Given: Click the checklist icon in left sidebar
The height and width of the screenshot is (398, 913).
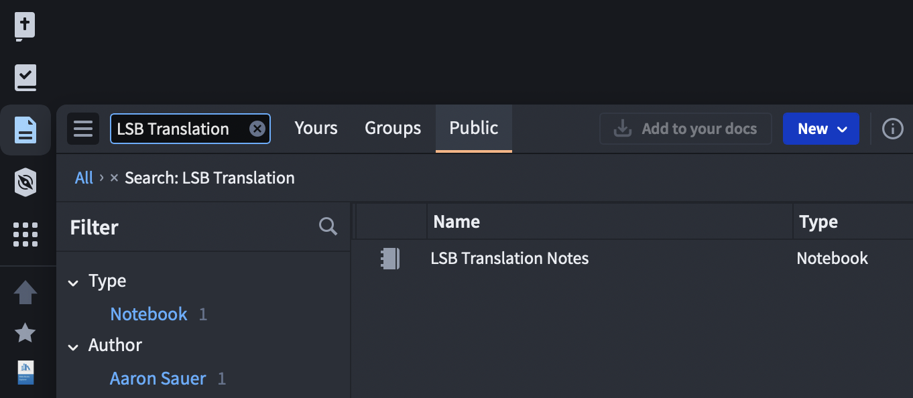Looking at the screenshot, I should pos(25,77).
